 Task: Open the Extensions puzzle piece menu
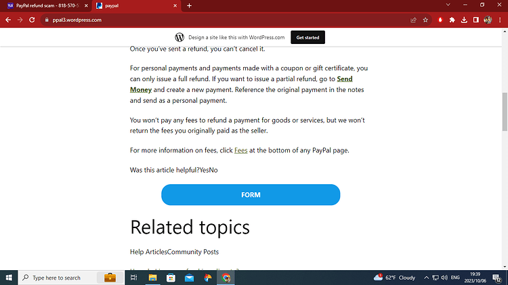tap(452, 20)
